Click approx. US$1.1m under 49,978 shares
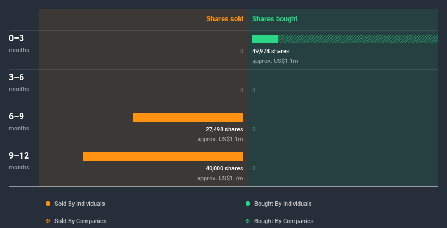The height and width of the screenshot is (228, 447). pos(275,61)
